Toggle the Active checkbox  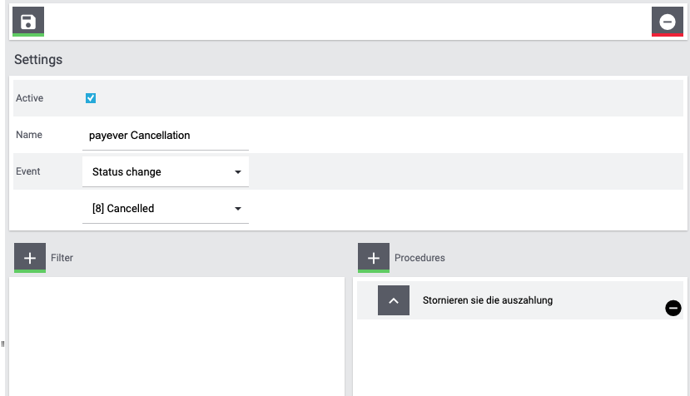point(91,98)
